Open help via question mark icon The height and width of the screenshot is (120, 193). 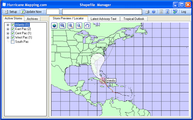click(x=154, y=12)
